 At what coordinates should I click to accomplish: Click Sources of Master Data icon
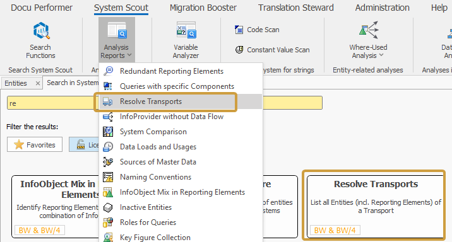coord(108,162)
